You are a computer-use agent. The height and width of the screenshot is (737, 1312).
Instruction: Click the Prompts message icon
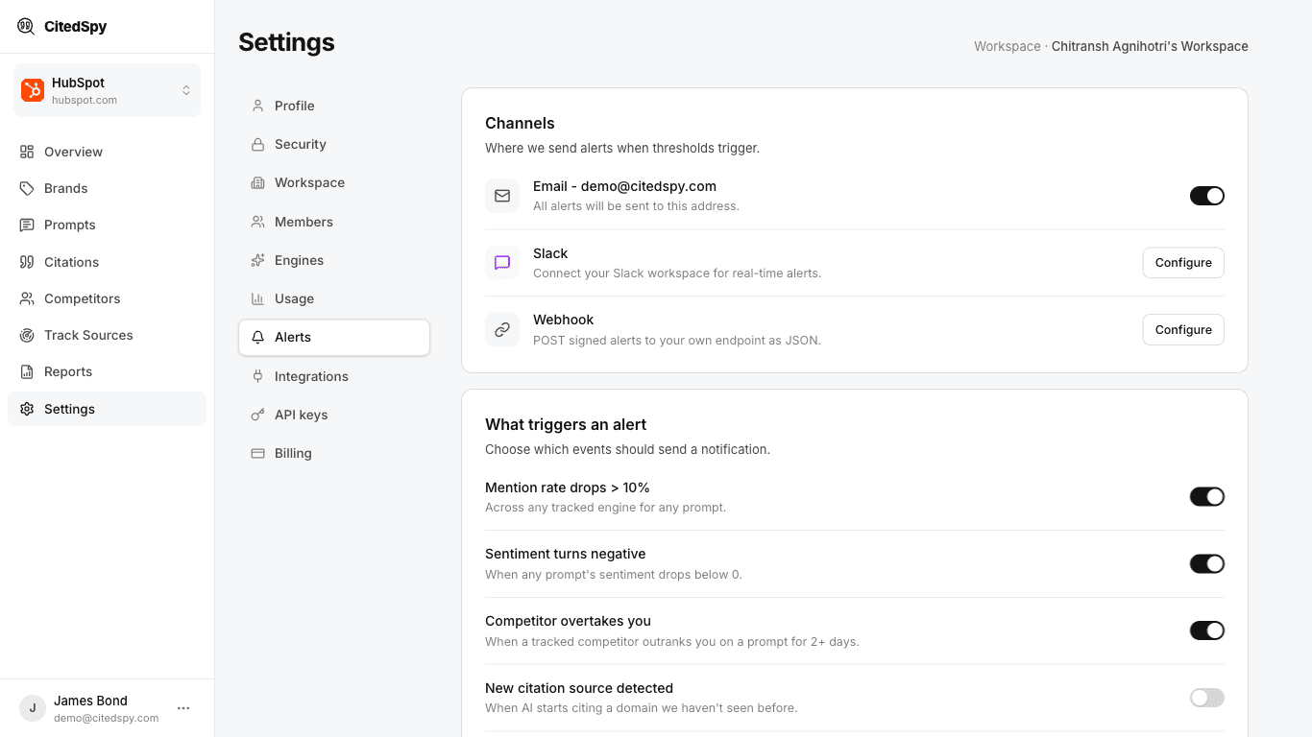pyautogui.click(x=27, y=225)
